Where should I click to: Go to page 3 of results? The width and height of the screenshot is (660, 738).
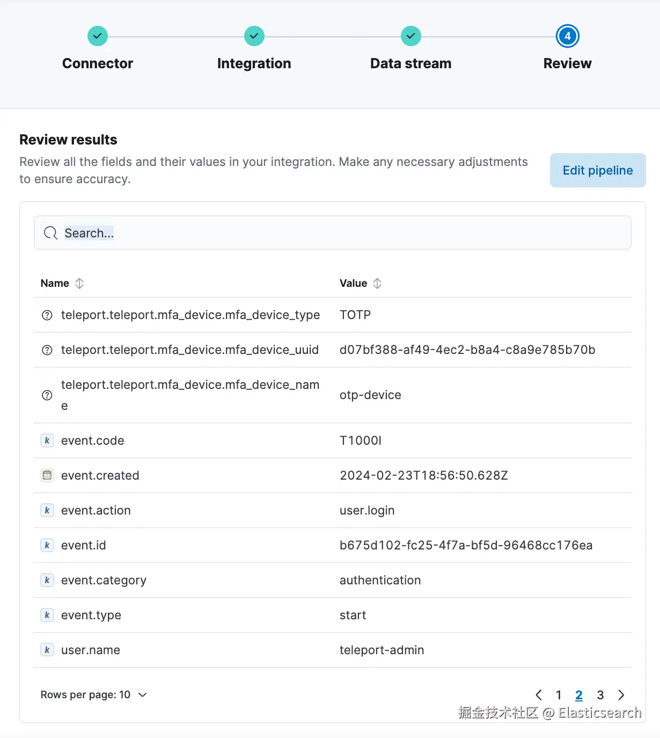click(x=600, y=695)
